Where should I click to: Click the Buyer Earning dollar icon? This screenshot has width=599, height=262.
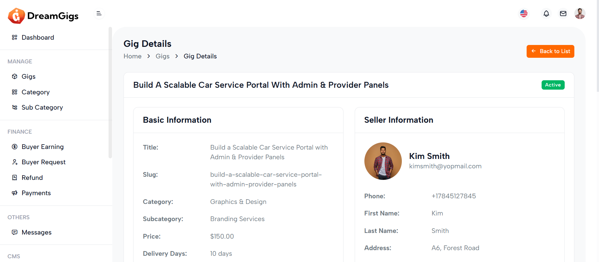(x=15, y=147)
